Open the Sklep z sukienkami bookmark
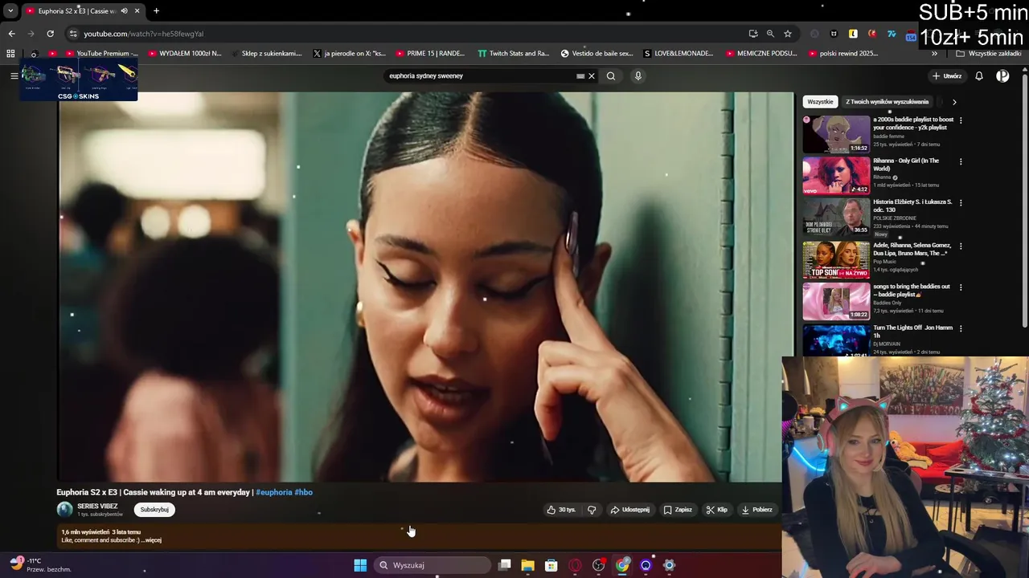Viewport: 1029px width, 578px height. 267,54
